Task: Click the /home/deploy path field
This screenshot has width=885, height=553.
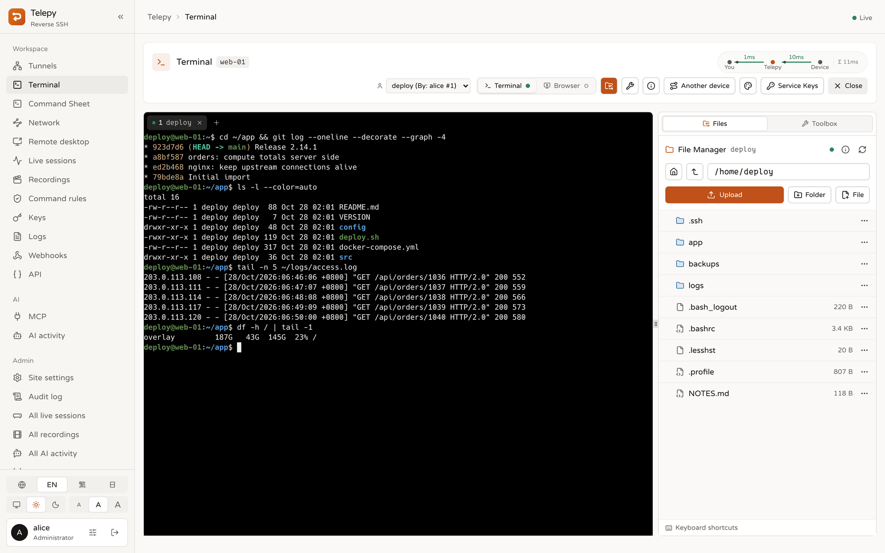Action: [x=788, y=172]
